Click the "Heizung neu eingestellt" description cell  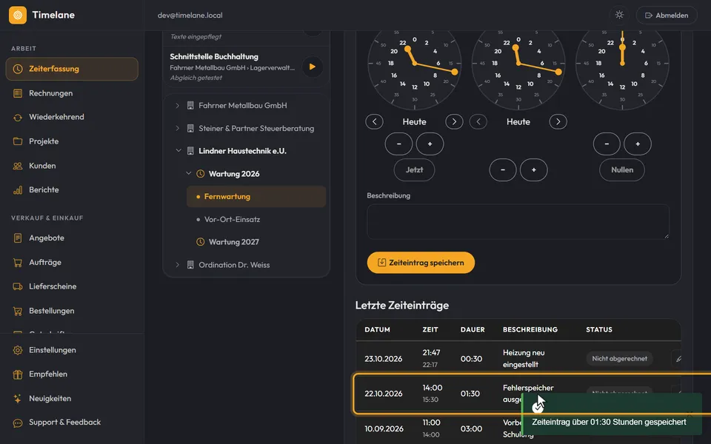(524, 358)
